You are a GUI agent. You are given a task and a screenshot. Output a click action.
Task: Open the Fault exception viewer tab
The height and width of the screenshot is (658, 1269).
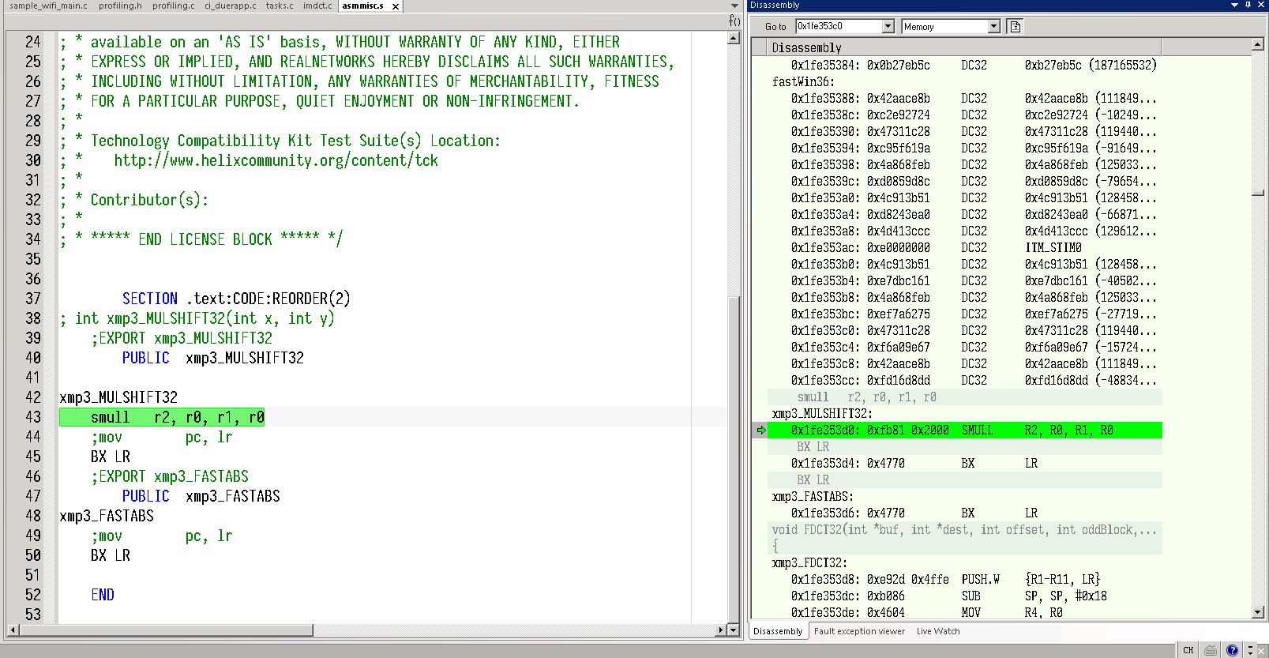(859, 631)
